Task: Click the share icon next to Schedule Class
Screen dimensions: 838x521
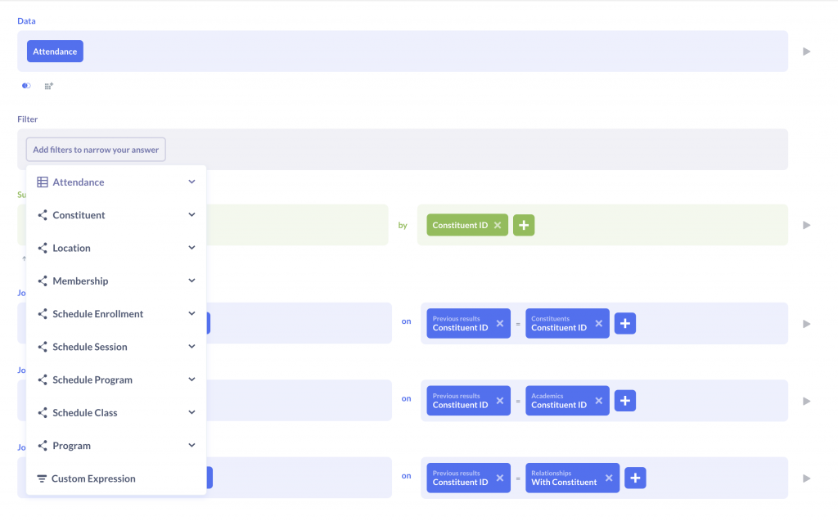Action: coord(43,412)
